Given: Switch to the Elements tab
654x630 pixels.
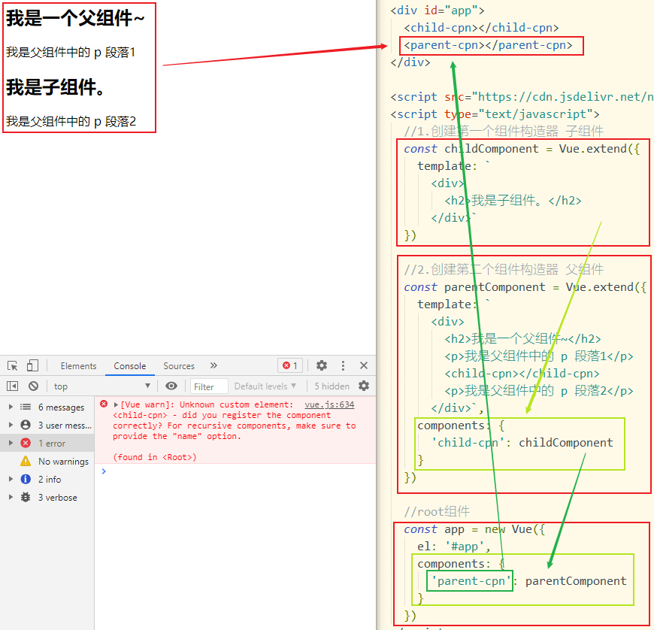Looking at the screenshot, I should click(78, 366).
